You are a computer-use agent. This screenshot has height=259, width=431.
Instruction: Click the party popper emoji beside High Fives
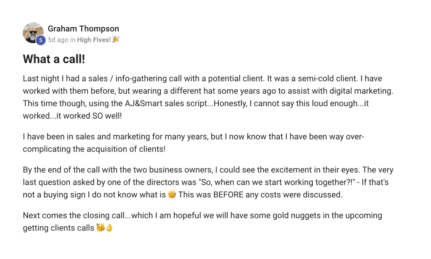[116, 40]
